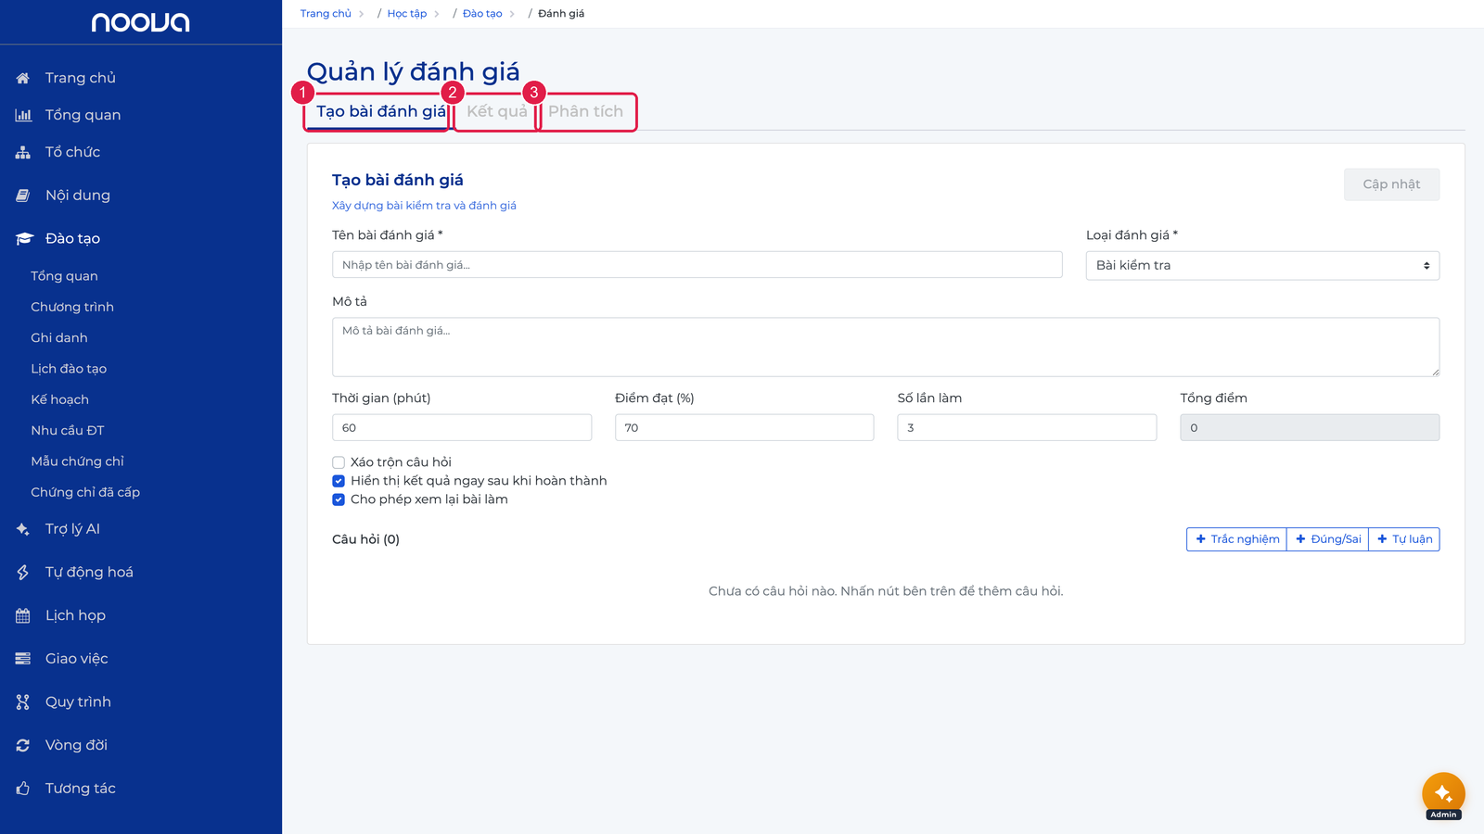1484x834 pixels.
Task: Select the Tổ chức hierarchy icon
Action: [23, 152]
